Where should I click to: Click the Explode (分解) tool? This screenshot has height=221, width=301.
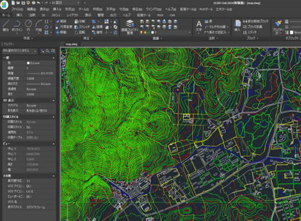(79, 21)
